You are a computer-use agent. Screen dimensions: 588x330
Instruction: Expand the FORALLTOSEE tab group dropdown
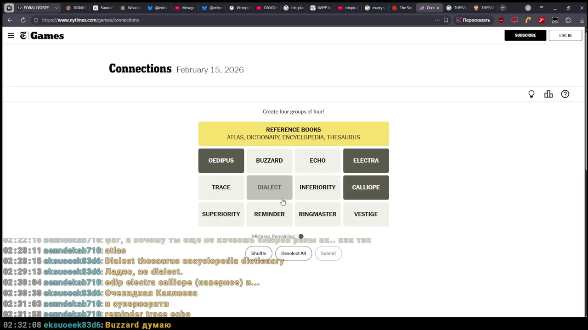(56, 8)
